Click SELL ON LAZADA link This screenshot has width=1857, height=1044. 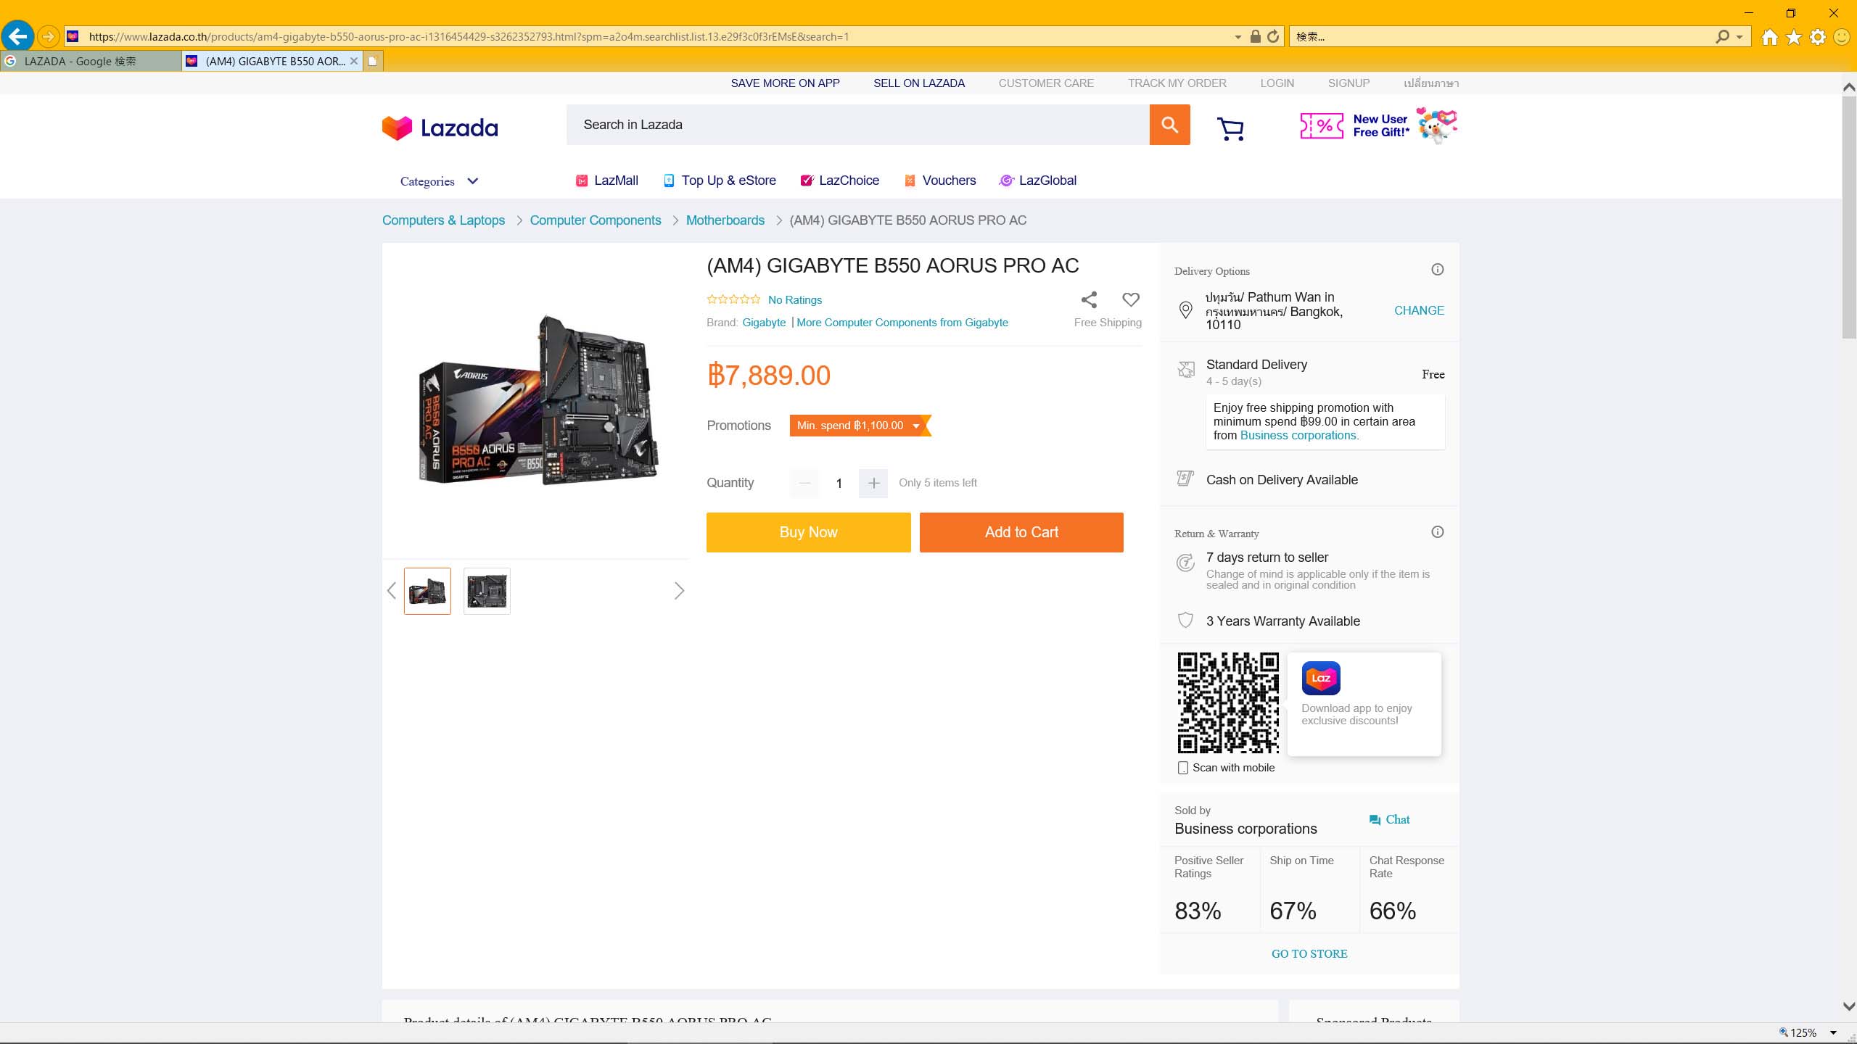pyautogui.click(x=919, y=83)
